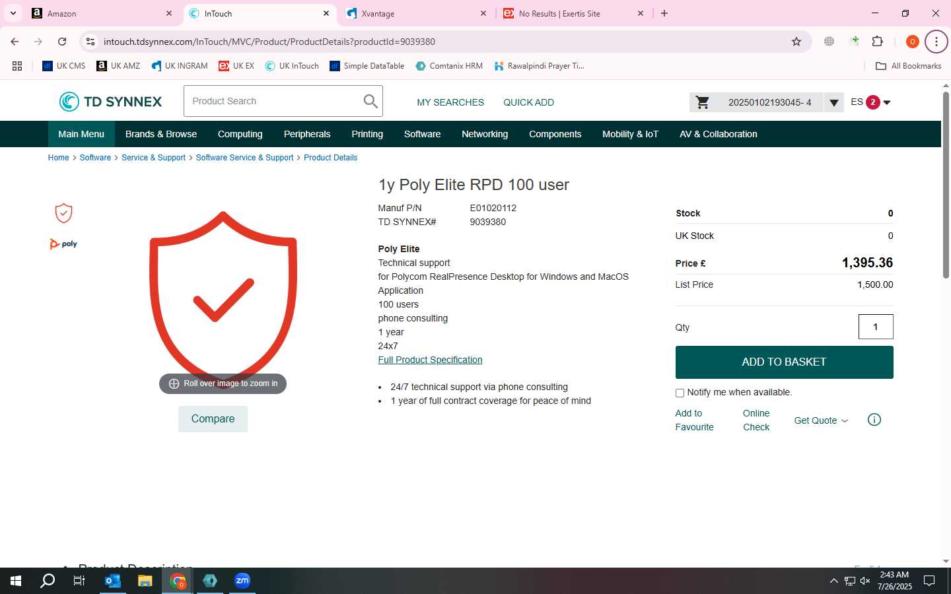Image resolution: width=951 pixels, height=594 pixels.
Task: Check Notify me when available
Action: point(680,393)
